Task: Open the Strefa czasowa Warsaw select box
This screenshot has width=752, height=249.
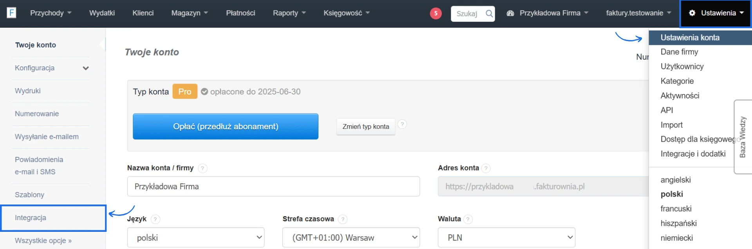Action: 351,237
